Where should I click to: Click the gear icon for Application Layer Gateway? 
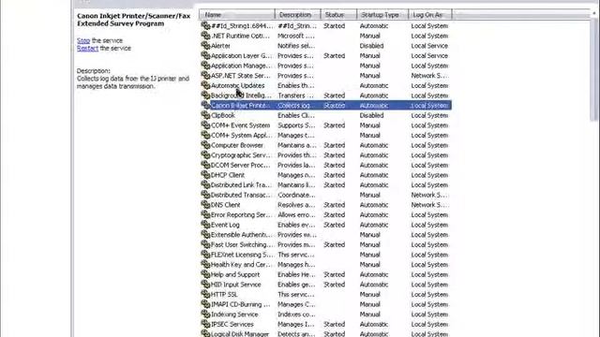point(205,56)
